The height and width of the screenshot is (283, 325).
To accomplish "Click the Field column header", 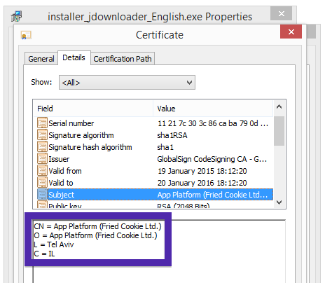I will 93,109.
